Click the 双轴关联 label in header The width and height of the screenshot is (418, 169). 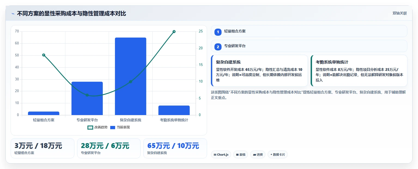click(x=399, y=13)
